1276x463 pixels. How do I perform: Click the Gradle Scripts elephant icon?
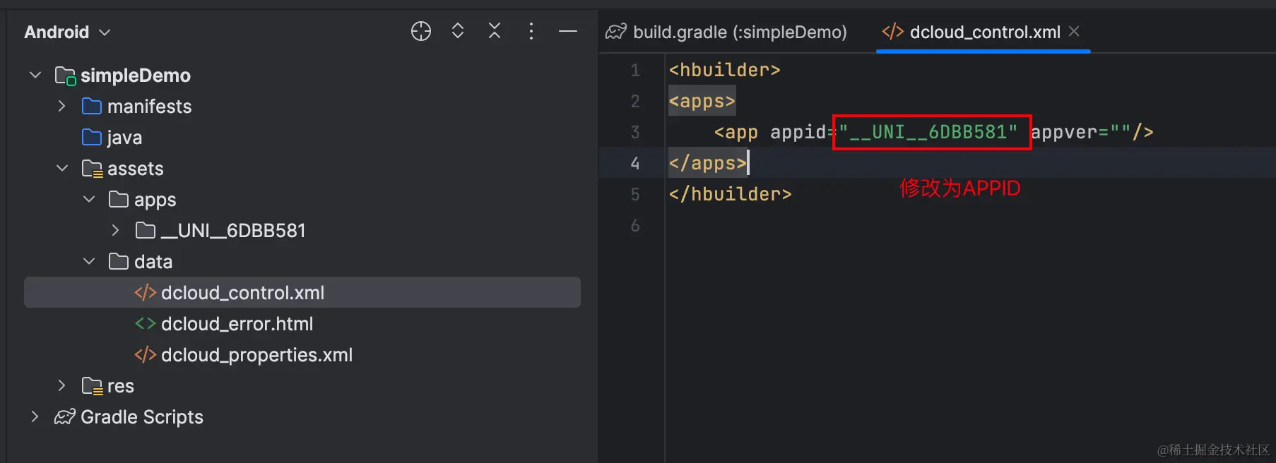(x=65, y=417)
